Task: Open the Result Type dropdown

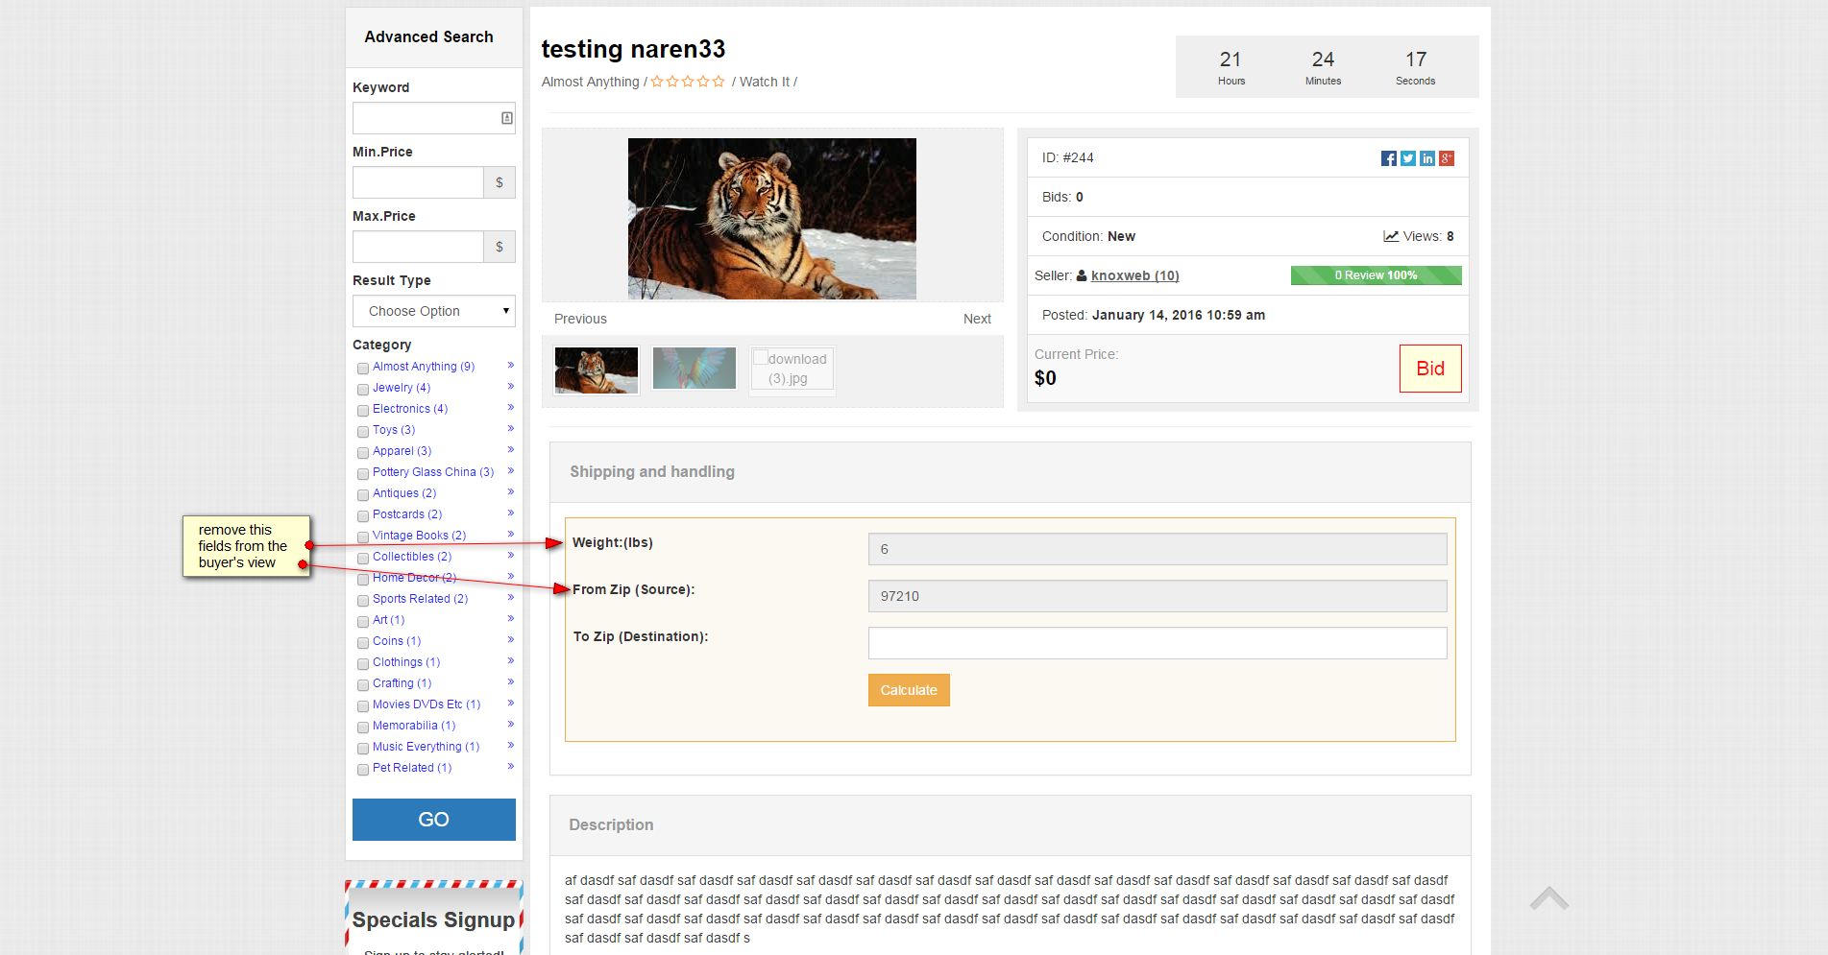Action: 433,311
